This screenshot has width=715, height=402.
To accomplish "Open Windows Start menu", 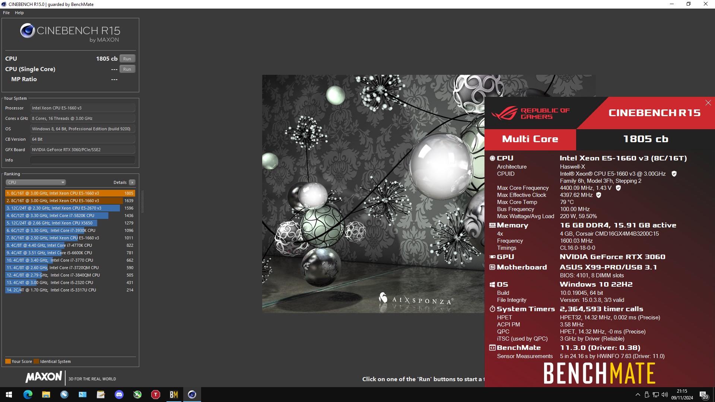I will coord(9,395).
